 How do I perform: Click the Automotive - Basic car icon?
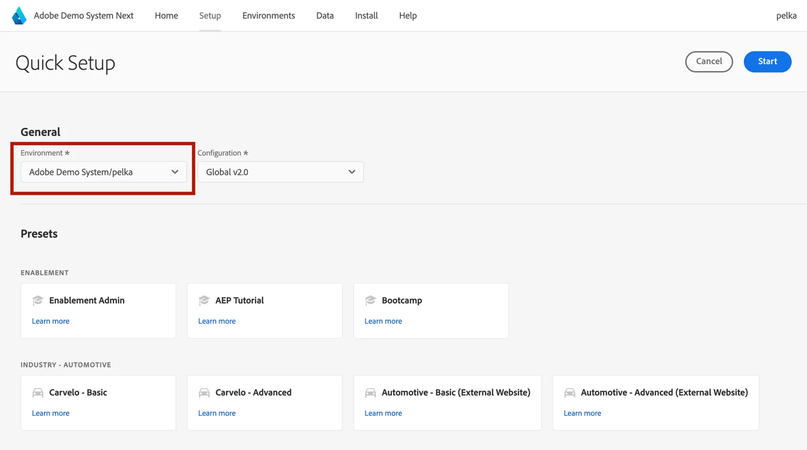[370, 393]
